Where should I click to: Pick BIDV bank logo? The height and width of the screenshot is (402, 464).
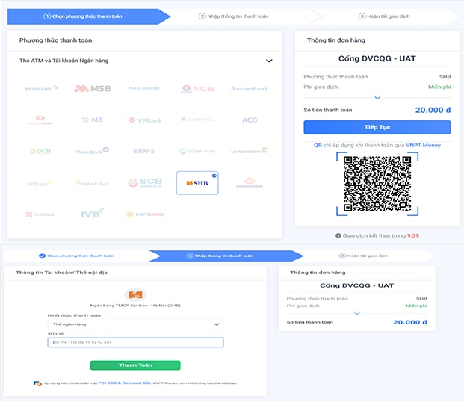click(x=145, y=151)
